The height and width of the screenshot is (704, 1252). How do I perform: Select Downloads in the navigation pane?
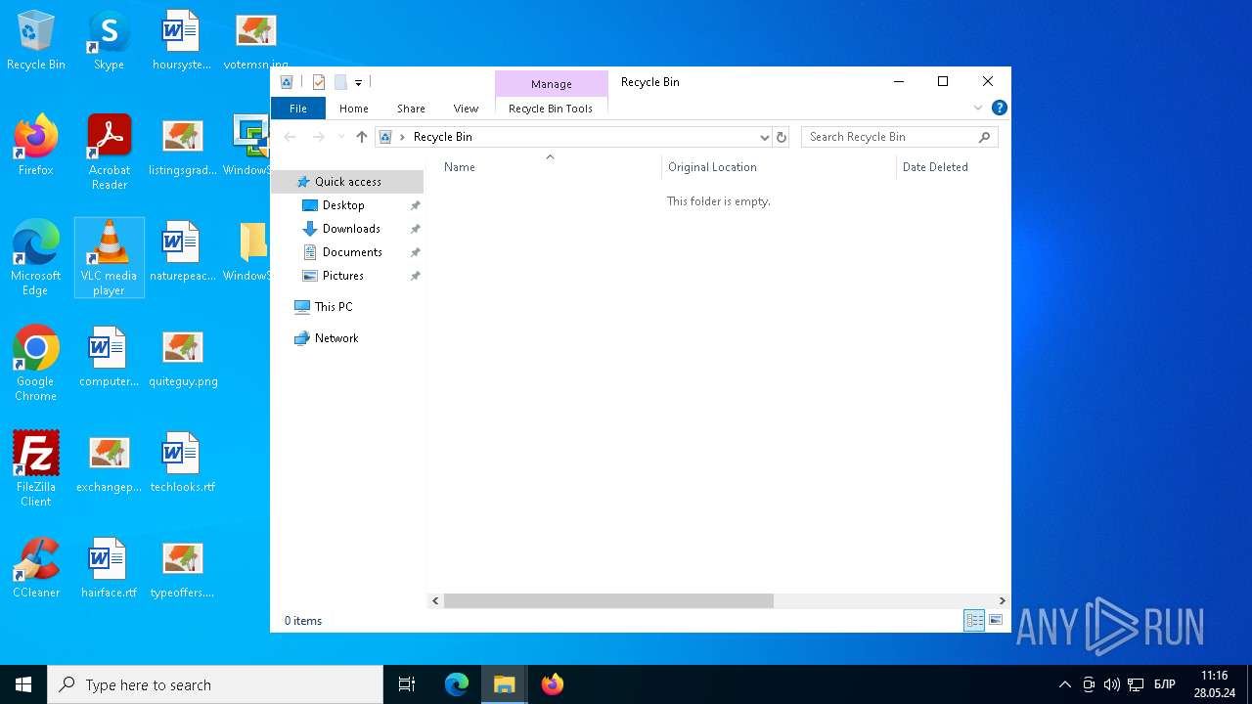click(x=351, y=229)
